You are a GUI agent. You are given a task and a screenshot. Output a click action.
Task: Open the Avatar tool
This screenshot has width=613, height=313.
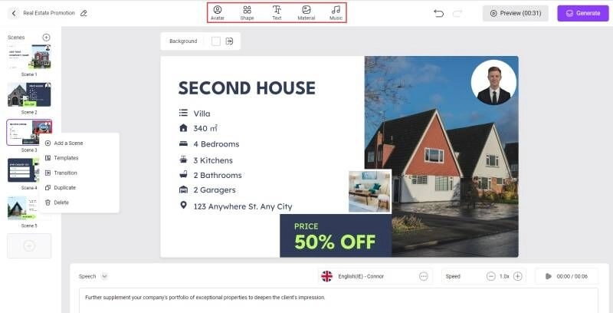pos(217,12)
